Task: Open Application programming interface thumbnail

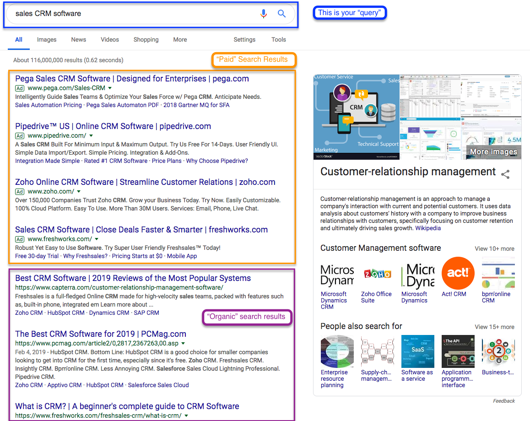Action: [x=458, y=351]
